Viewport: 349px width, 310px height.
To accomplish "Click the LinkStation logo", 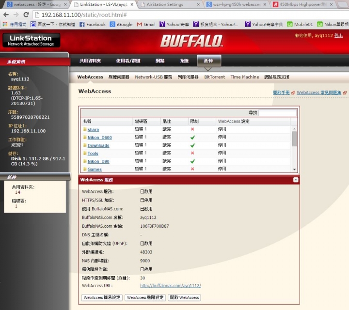I will coord(32,40).
